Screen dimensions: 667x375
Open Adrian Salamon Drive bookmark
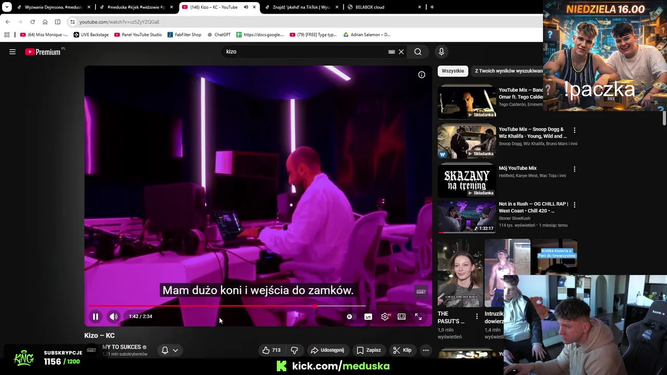point(367,35)
